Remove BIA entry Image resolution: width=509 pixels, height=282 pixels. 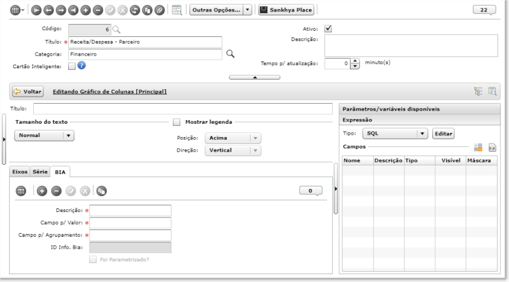[x=56, y=191]
